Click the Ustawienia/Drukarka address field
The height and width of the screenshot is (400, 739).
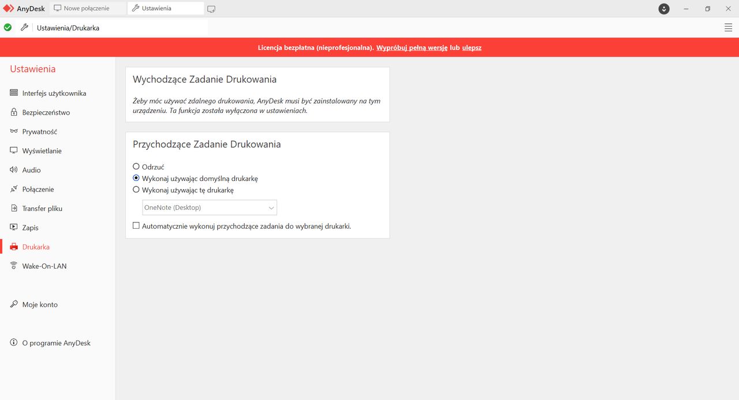point(120,28)
